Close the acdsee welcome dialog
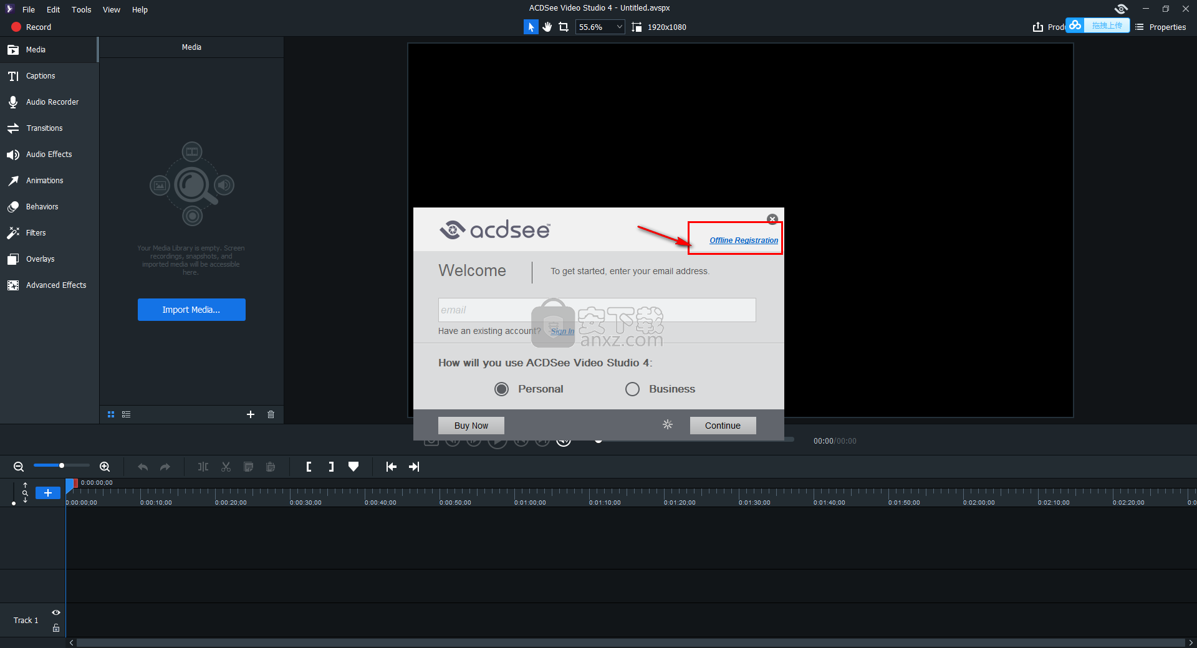 point(772,219)
